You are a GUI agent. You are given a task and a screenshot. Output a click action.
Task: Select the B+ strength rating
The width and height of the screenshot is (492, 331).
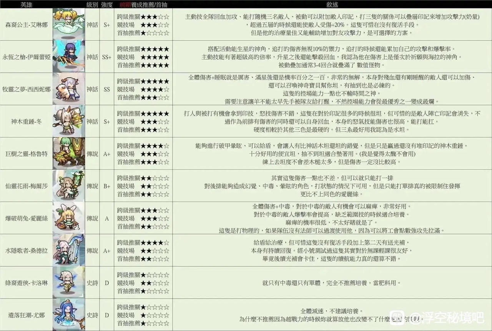tap(107, 186)
